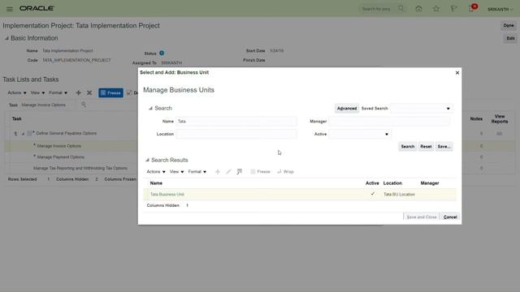Screen dimensions: 520x292
Task: Click reorder icon beside Define General Payables Options
Action: [15, 133]
